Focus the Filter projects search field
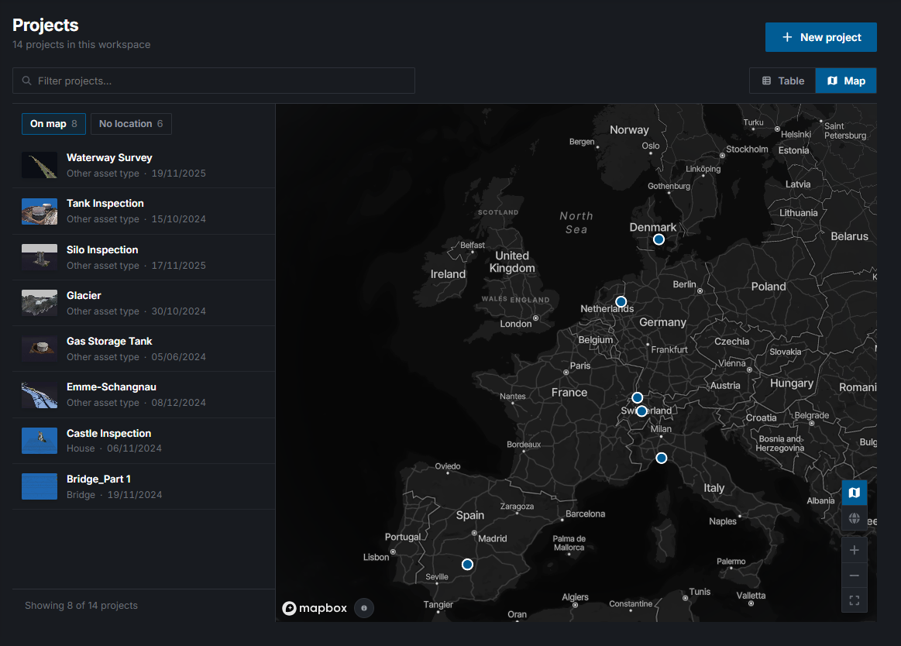 (x=214, y=81)
